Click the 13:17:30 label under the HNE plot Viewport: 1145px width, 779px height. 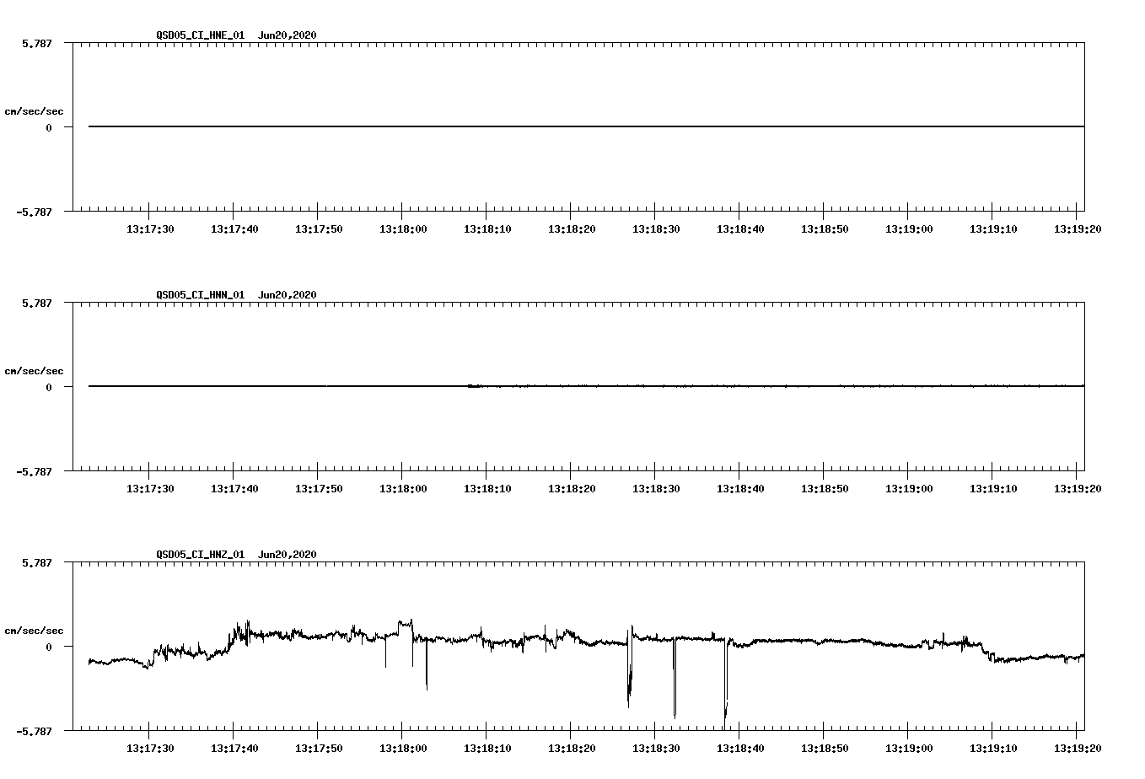tap(150, 229)
